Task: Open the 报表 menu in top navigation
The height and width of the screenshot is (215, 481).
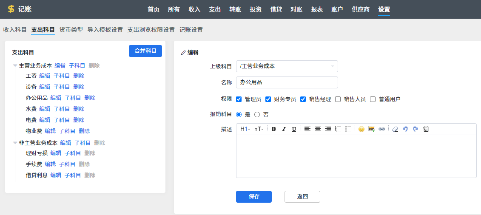Action: [x=317, y=9]
